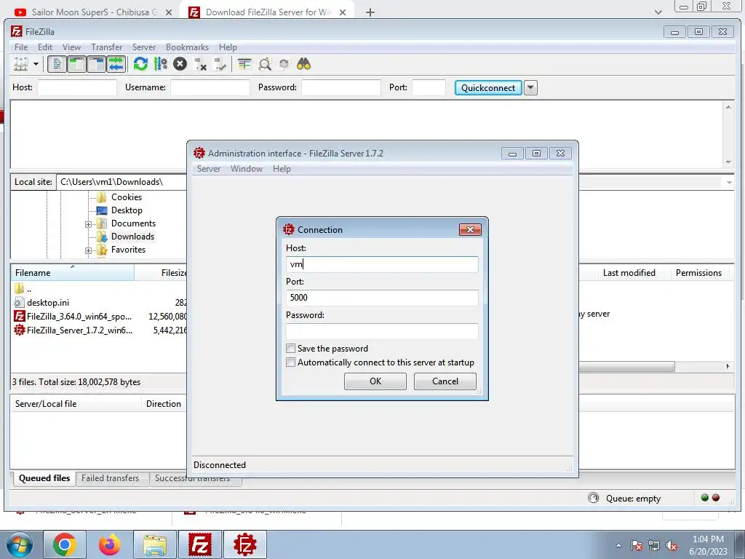
Task: Click the remote file list horizontal scrollbar
Action: [x=626, y=367]
